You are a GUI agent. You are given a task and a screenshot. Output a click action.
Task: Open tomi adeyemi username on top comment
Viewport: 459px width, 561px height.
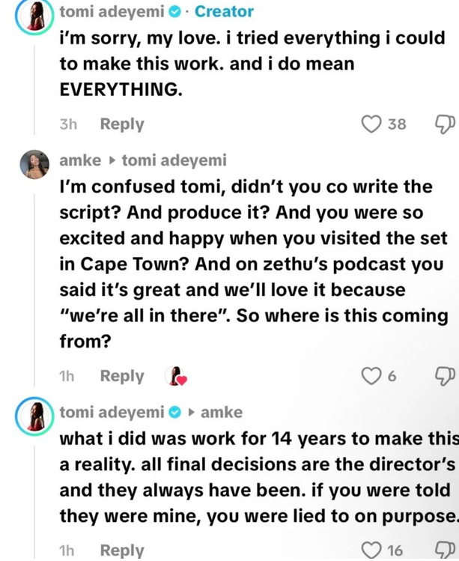(112, 12)
